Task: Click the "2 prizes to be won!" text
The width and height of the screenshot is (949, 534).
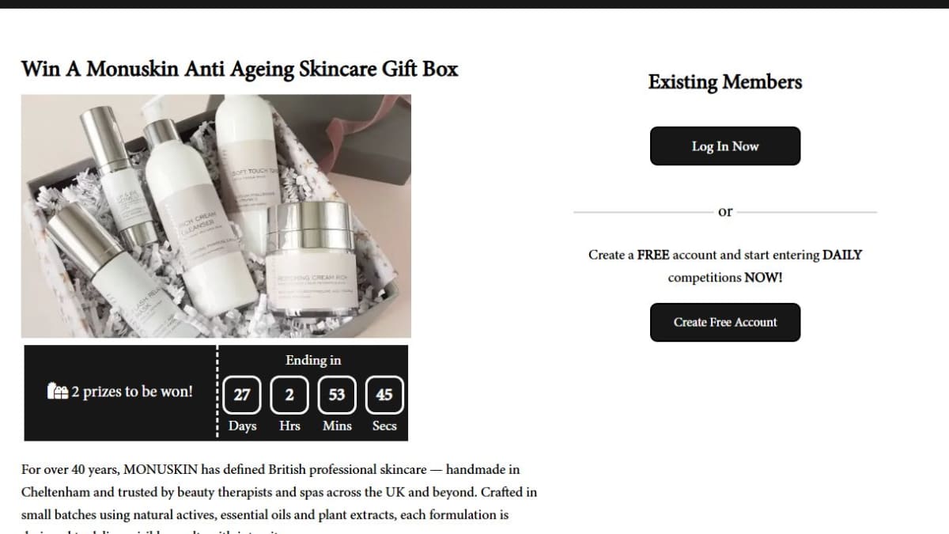Action: [x=132, y=392]
